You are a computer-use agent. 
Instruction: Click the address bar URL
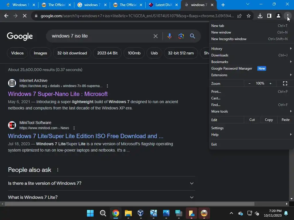137,16
